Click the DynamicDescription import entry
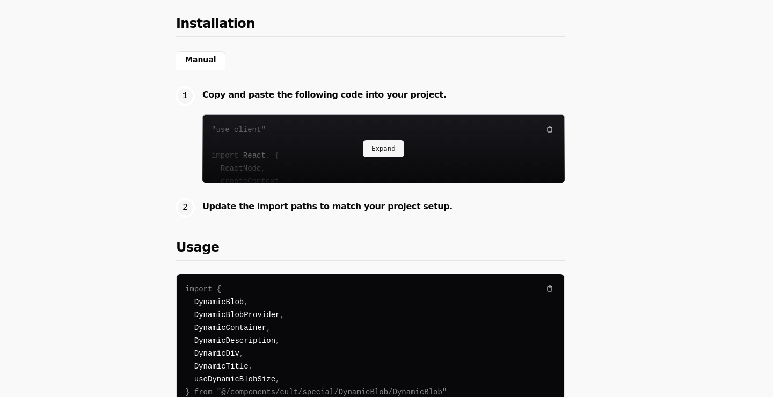The image size is (773, 397). [234, 341]
